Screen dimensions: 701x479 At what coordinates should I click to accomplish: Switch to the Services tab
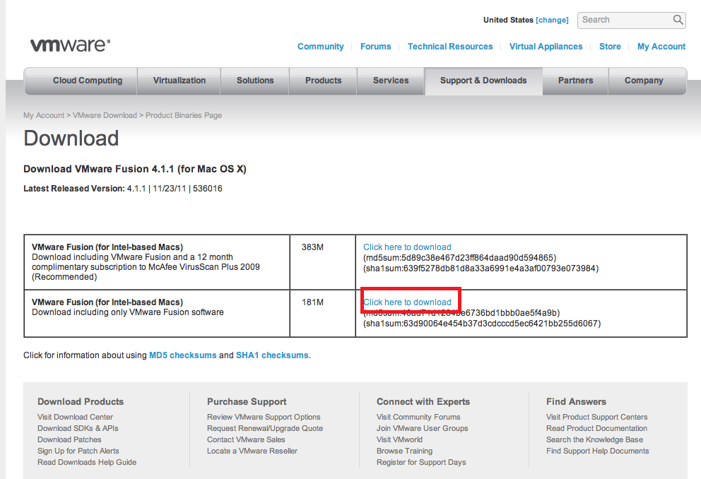pyautogui.click(x=391, y=81)
